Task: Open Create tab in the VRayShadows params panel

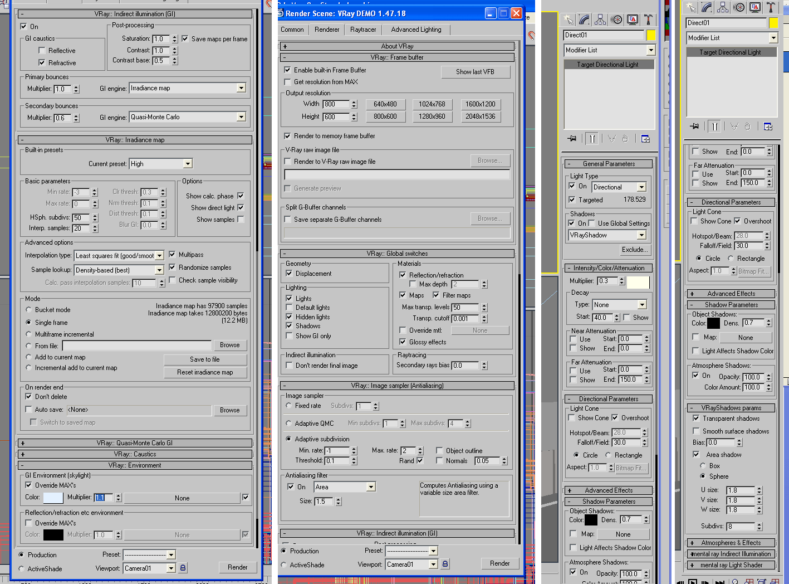Action: coord(691,7)
